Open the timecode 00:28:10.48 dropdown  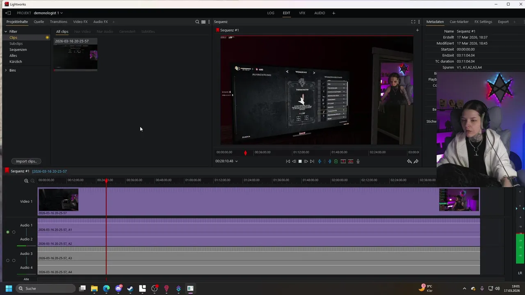point(236,161)
